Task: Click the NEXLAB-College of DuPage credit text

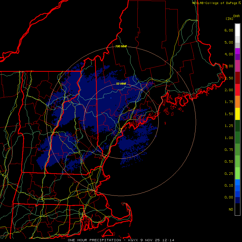Action: point(216,3)
